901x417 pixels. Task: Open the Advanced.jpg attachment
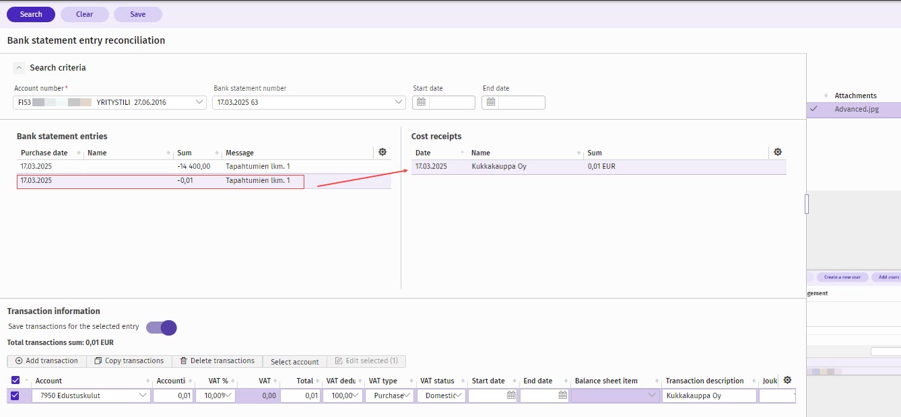pos(857,109)
